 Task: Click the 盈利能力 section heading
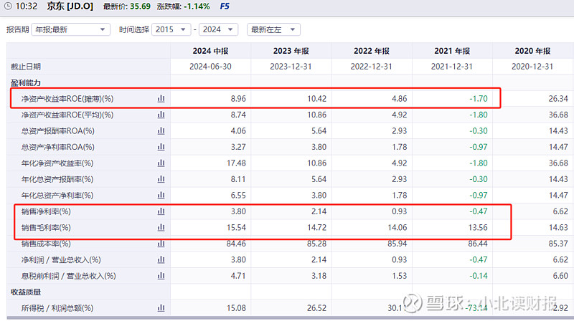pyautogui.click(x=26, y=82)
